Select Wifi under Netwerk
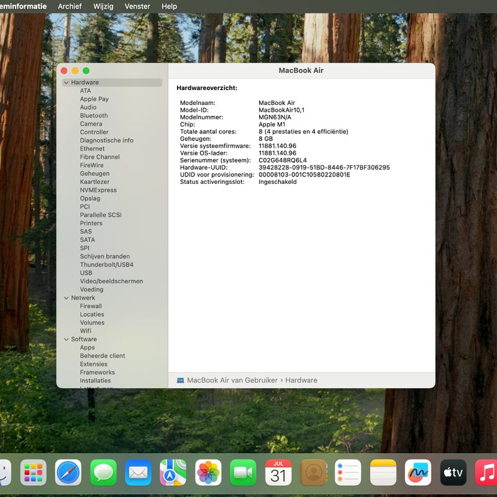Image resolution: width=497 pixels, height=497 pixels. tap(86, 331)
